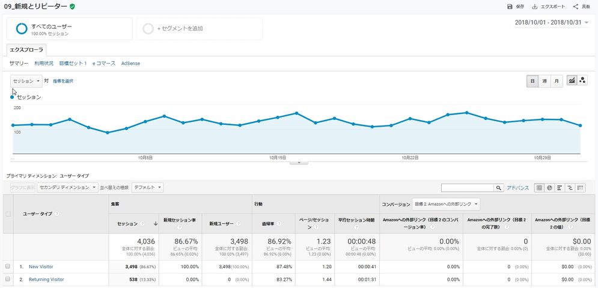Screen dimensions: 598x288
Task: Toggle daily (日) chart granularity
Action: click(532, 81)
